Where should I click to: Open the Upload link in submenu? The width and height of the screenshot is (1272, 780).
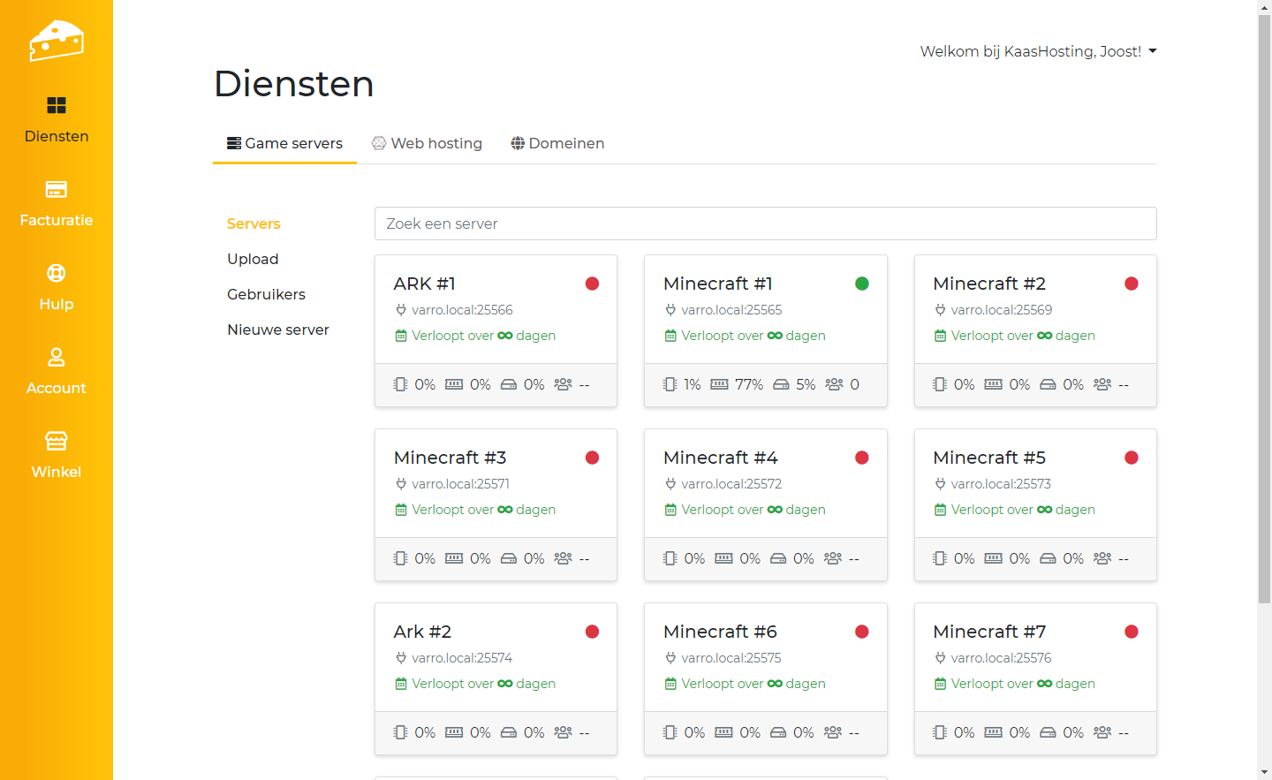pyautogui.click(x=253, y=259)
